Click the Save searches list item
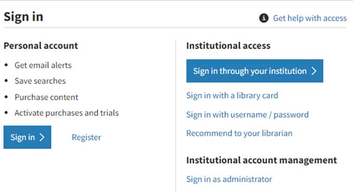This screenshot has width=353, height=193. pos(40,81)
